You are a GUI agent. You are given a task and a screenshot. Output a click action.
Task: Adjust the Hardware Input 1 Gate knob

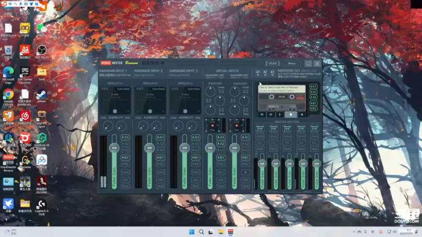(x=121, y=126)
